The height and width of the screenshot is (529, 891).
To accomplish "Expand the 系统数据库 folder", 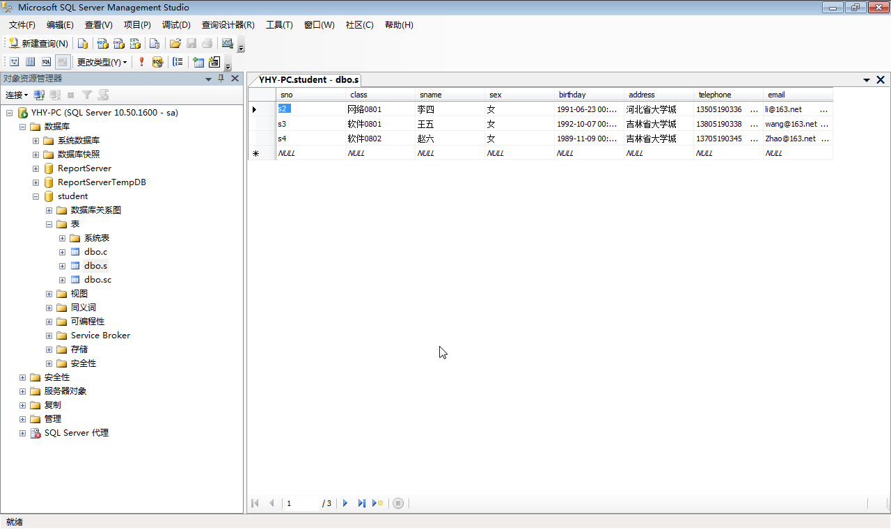I will 36,141.
